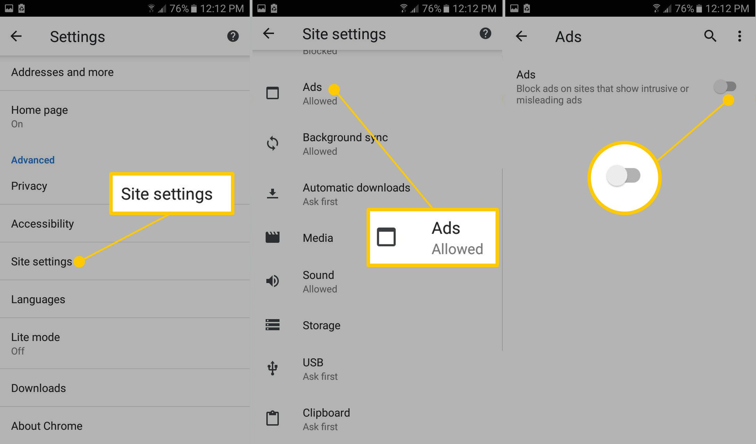Viewport: 756px width, 444px height.
Task: Open Languages settings option
Action: coord(37,298)
